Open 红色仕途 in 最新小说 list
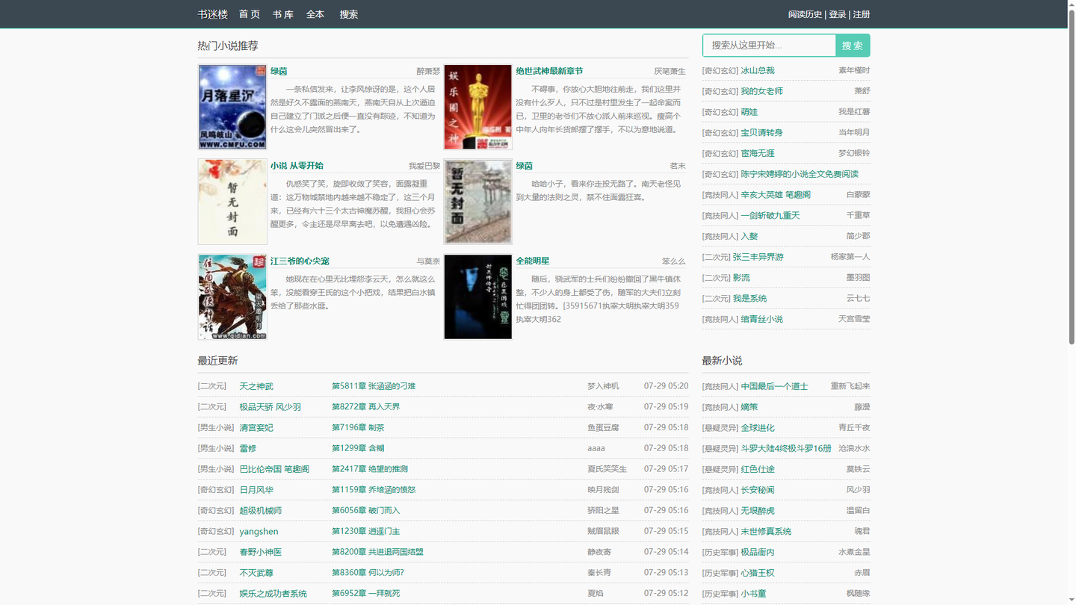1076x605 pixels. point(758,469)
